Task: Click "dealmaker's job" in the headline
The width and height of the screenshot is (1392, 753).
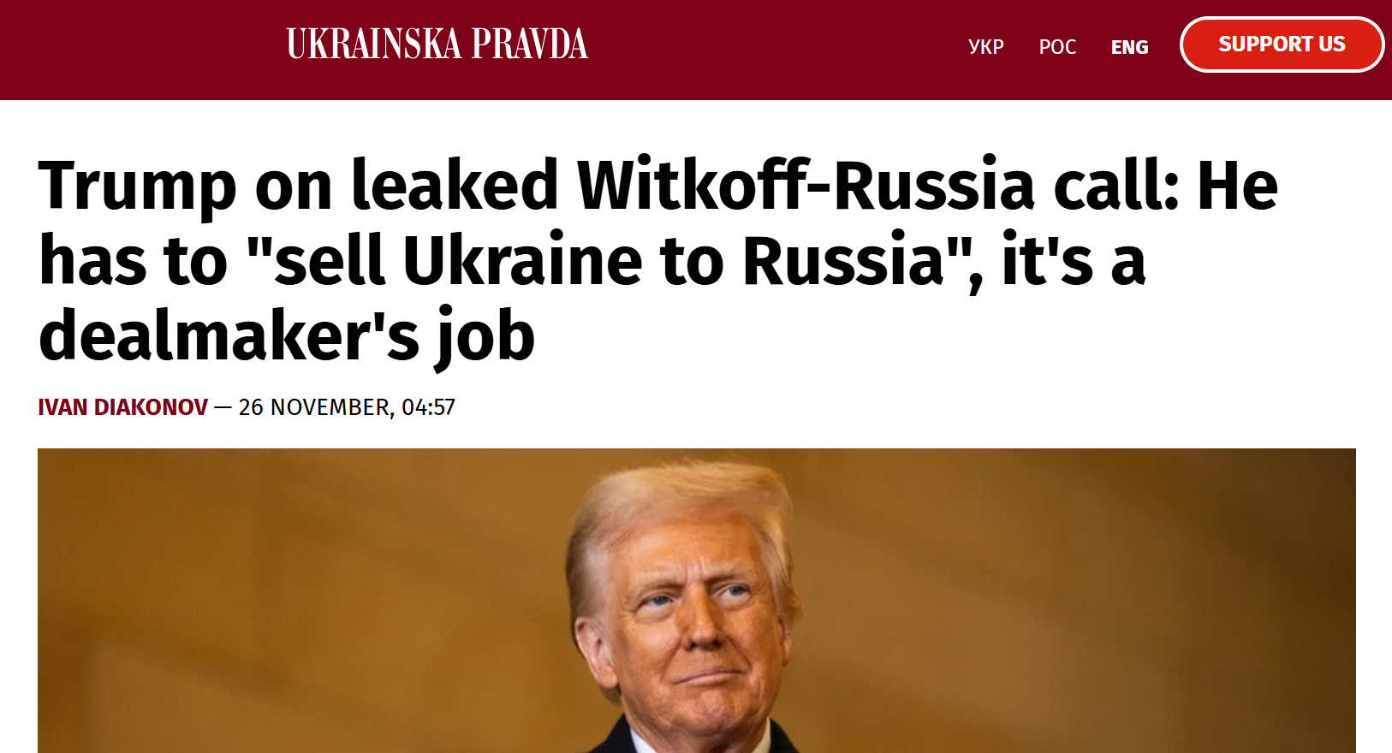Action: [287, 336]
